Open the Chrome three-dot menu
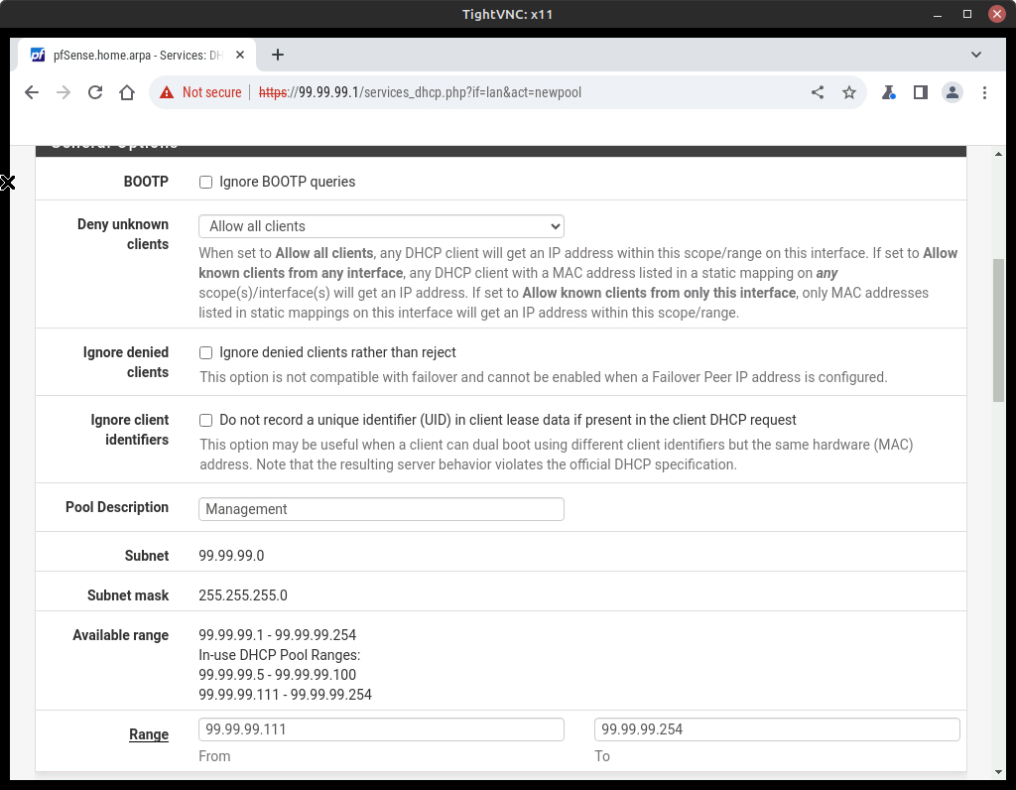This screenshot has height=790, width=1016. pos(984,92)
